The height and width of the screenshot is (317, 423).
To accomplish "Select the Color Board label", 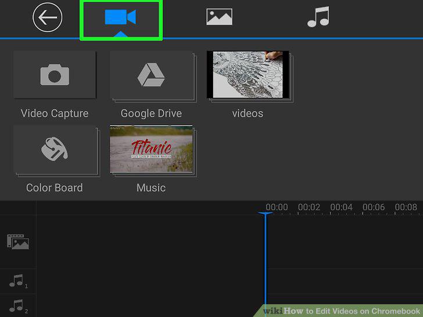I will click(x=55, y=188).
